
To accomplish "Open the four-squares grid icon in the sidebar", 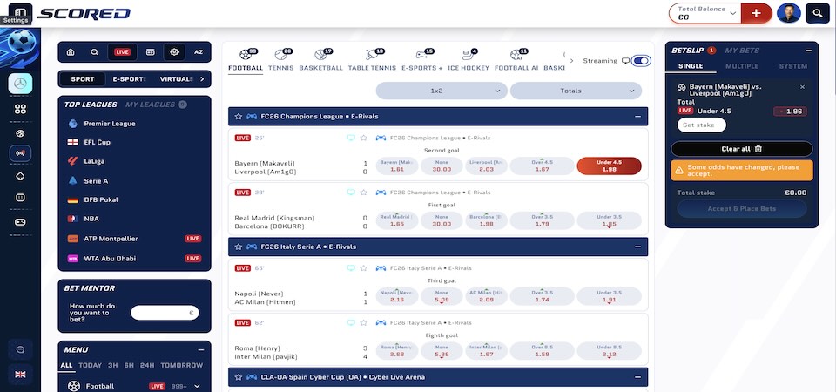I will (20, 109).
